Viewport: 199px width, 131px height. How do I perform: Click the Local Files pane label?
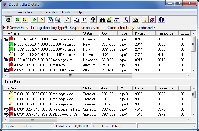[x=13, y=82]
